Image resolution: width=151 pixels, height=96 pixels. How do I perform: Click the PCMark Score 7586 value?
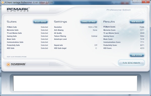(x=142, y=27)
